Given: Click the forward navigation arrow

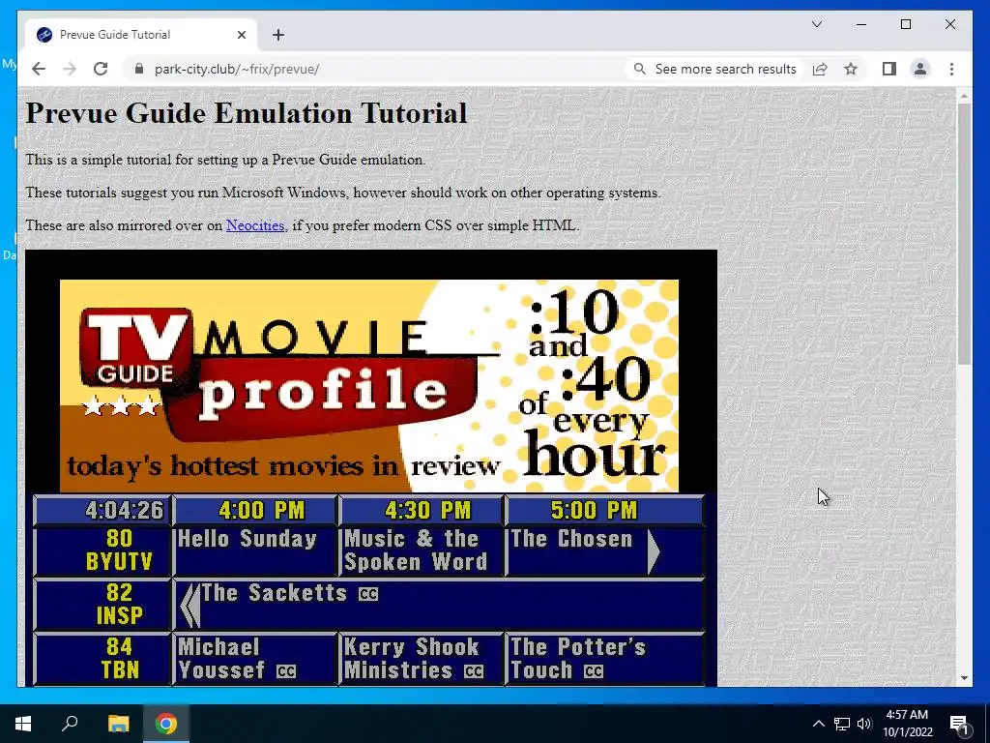Looking at the screenshot, I should [70, 69].
